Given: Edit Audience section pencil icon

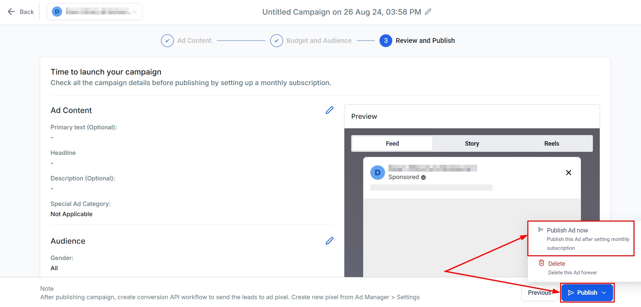Looking at the screenshot, I should pyautogui.click(x=329, y=241).
